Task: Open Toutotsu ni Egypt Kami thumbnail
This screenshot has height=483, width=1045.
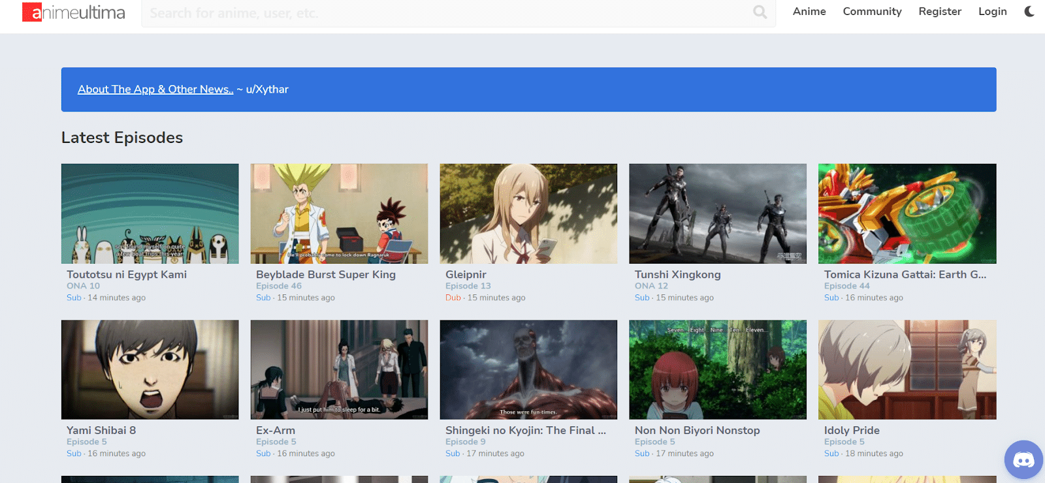Action: coord(150,213)
